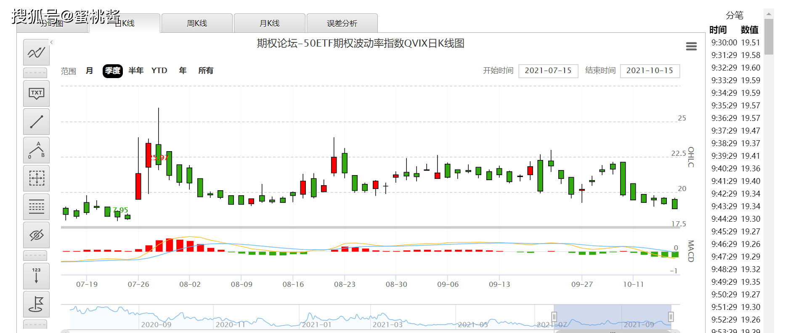Open the indicators tool in left toolbar
This screenshot has width=788, height=333.
click(36, 52)
